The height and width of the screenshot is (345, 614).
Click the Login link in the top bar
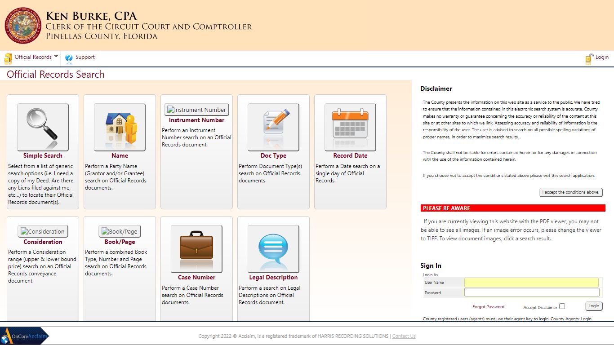point(602,57)
